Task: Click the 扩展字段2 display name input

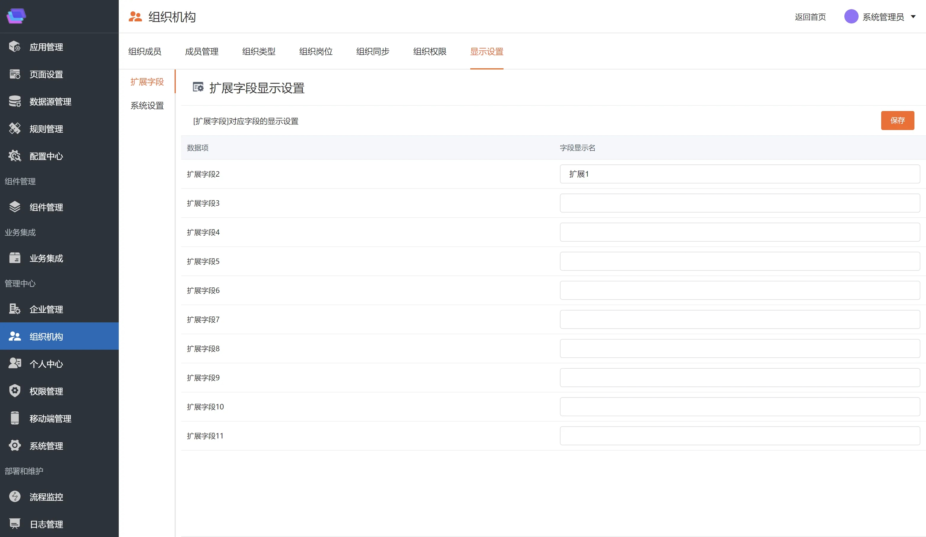Action: tap(739, 174)
